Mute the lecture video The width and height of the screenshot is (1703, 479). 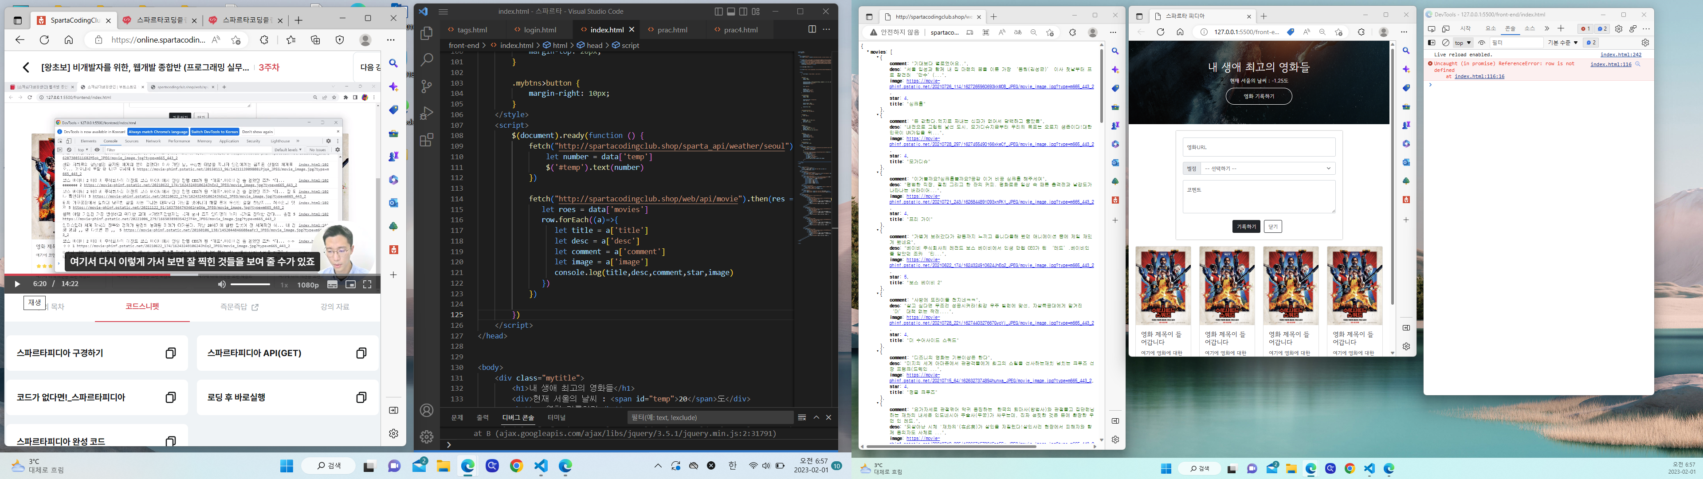click(221, 284)
